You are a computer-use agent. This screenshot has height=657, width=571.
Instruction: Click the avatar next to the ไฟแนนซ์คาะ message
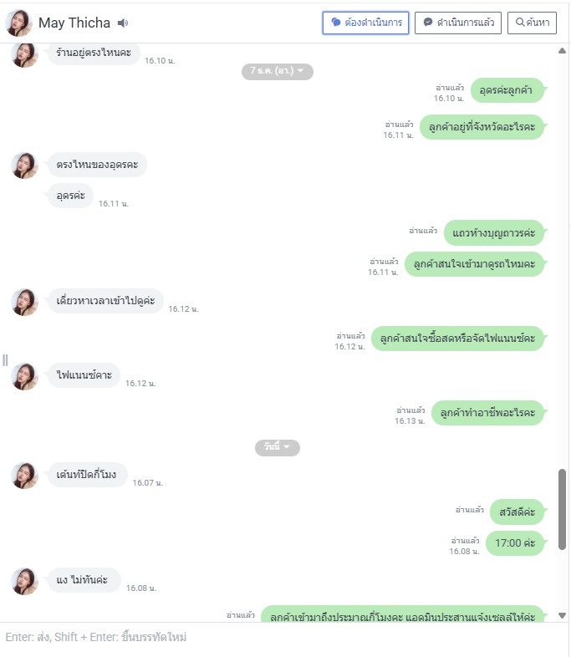(x=24, y=376)
